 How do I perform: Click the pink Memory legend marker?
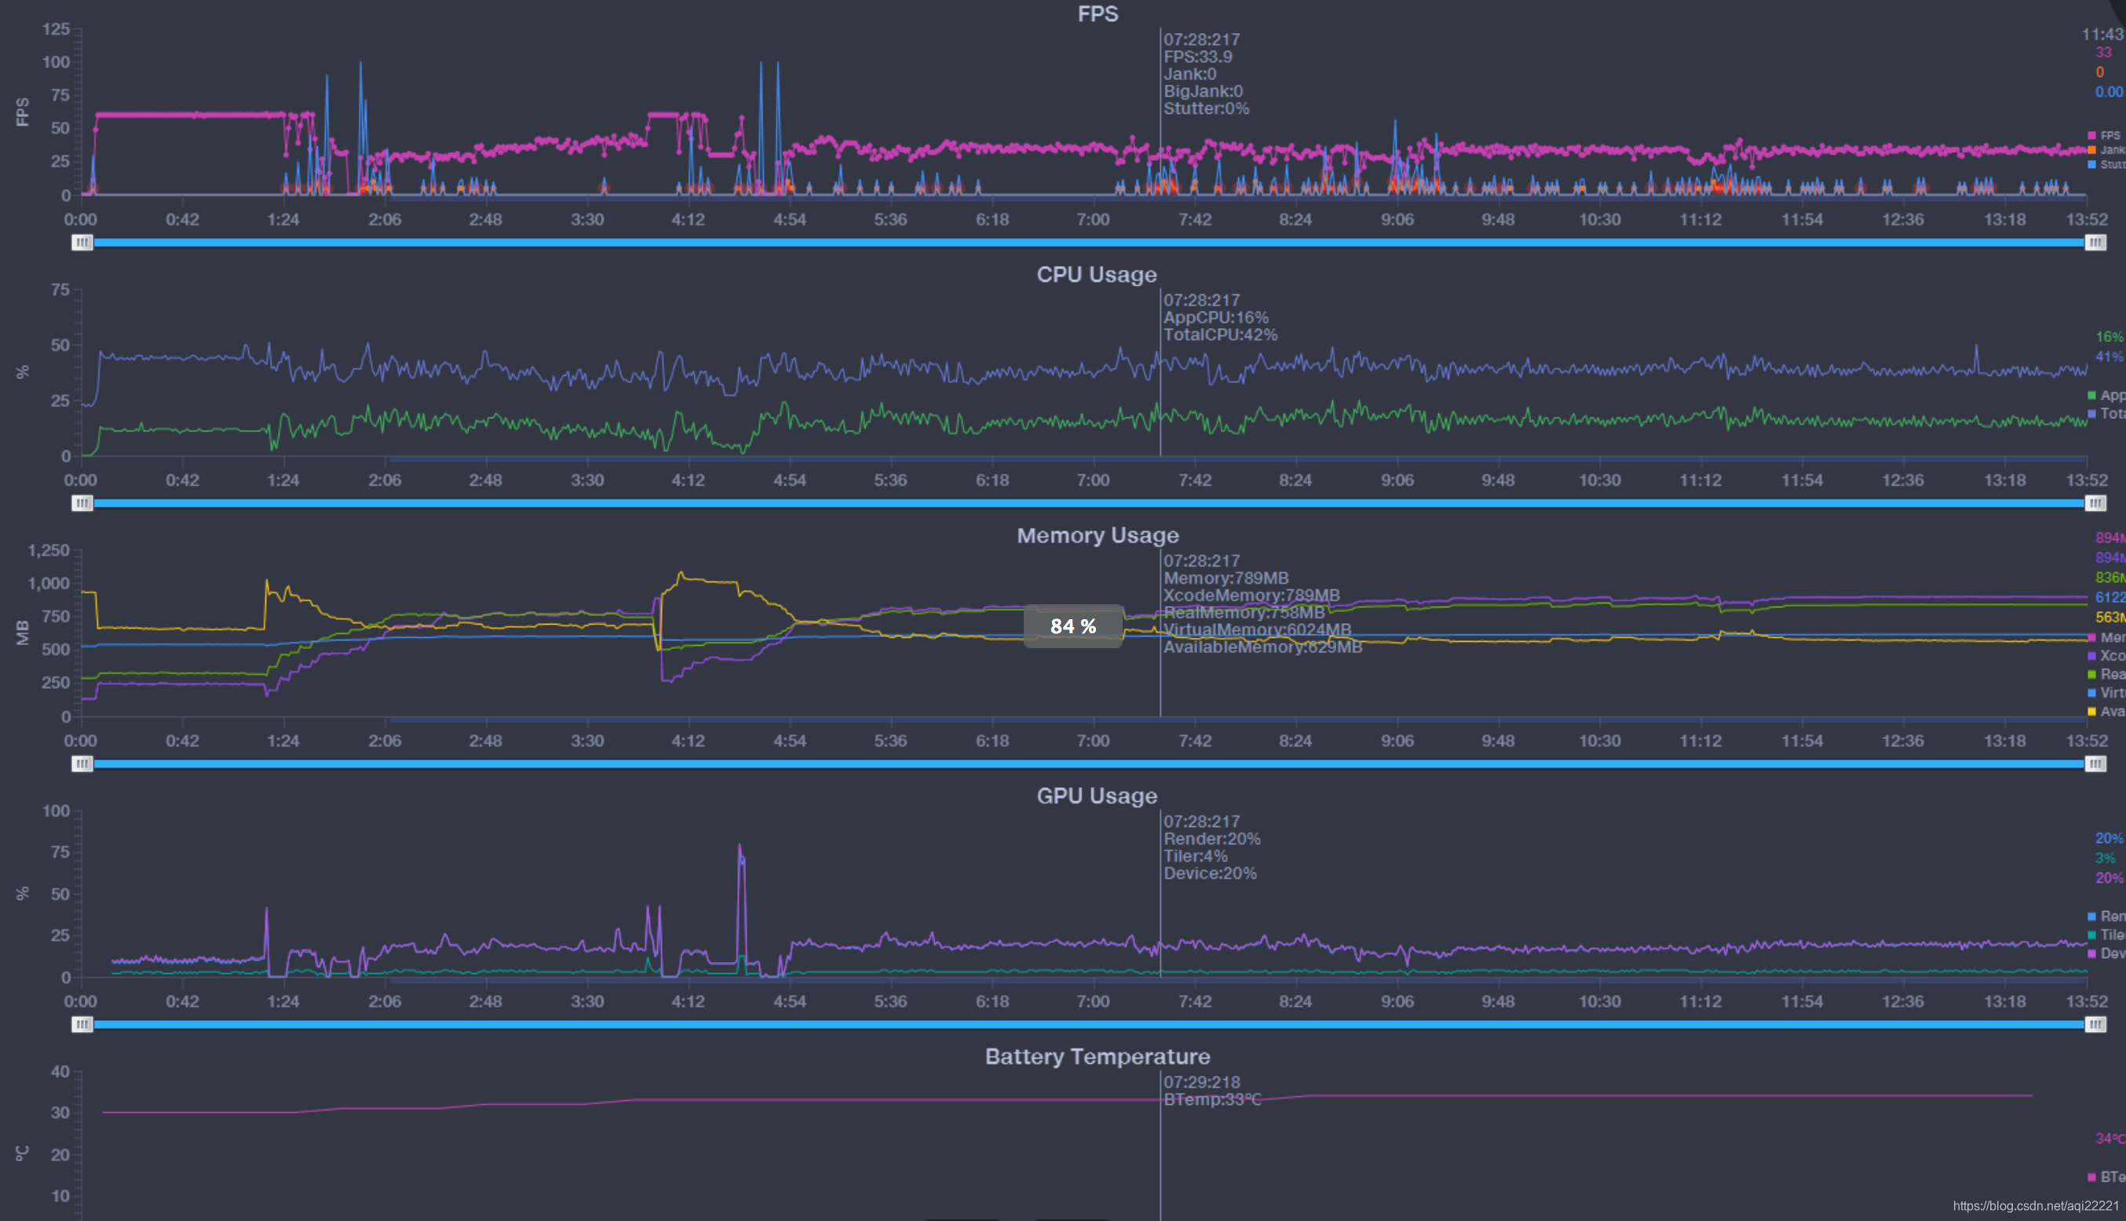tap(2091, 637)
